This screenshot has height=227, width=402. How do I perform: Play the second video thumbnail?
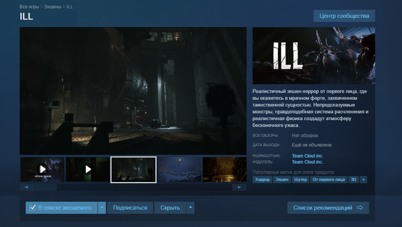pyautogui.click(x=88, y=170)
